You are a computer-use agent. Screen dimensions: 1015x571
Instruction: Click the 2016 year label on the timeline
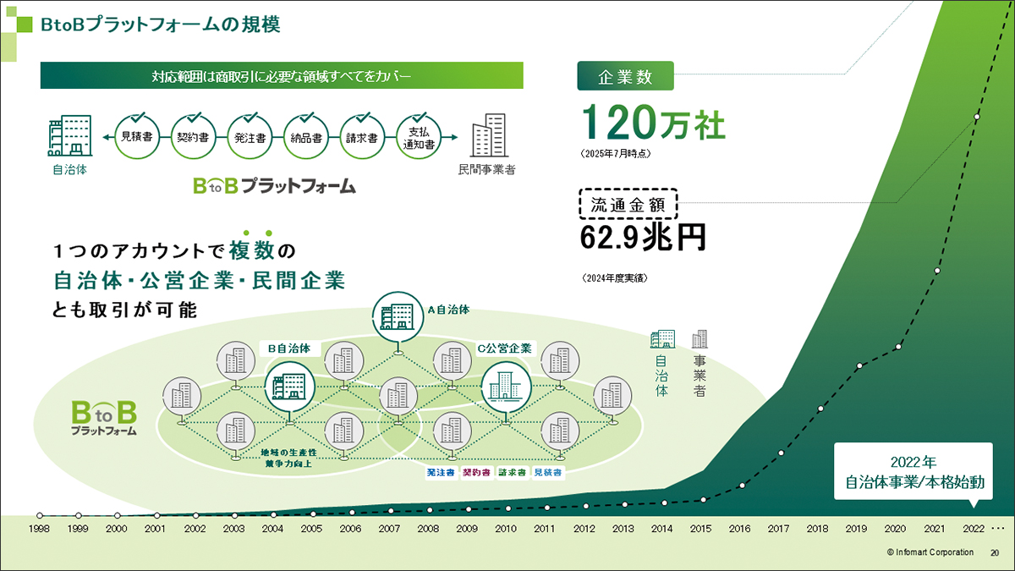pos(740,529)
